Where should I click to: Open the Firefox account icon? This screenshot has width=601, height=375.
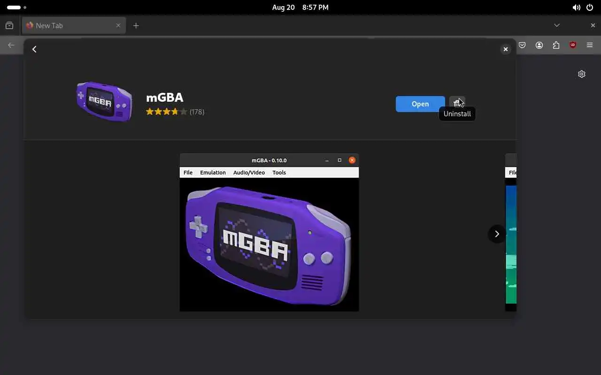(x=539, y=45)
